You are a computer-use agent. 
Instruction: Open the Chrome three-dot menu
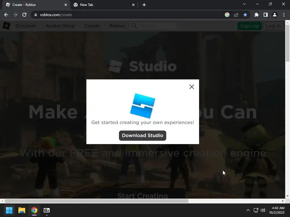(x=284, y=15)
